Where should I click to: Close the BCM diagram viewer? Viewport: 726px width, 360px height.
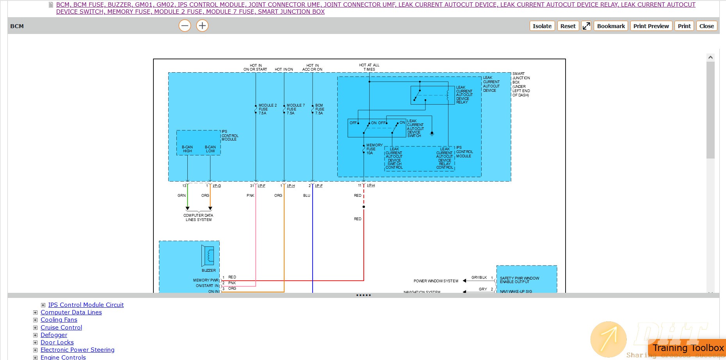tap(706, 26)
